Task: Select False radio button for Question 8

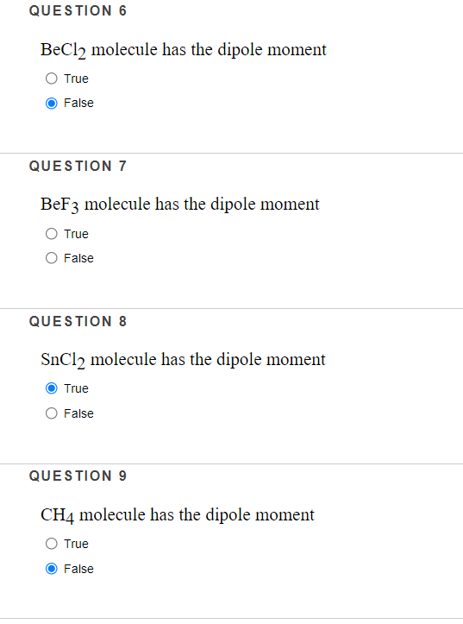Action: (x=51, y=413)
